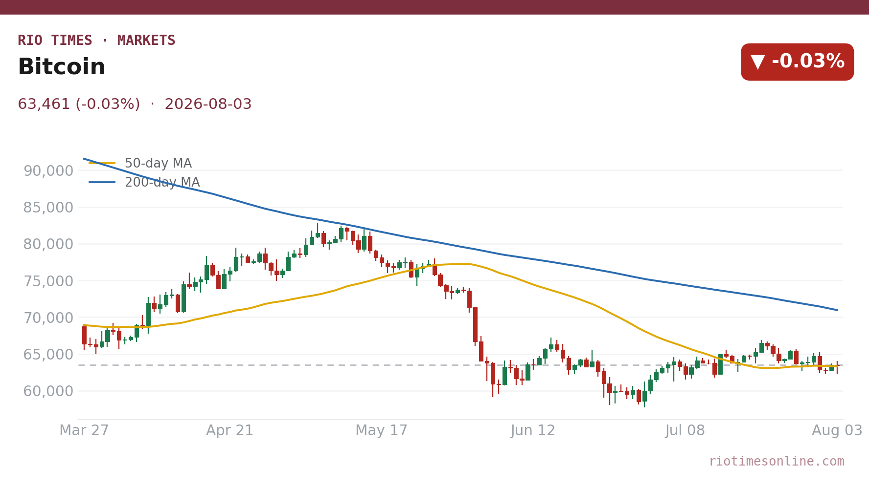Open the riotimesonline.com link
The image size is (869, 488).
click(777, 461)
